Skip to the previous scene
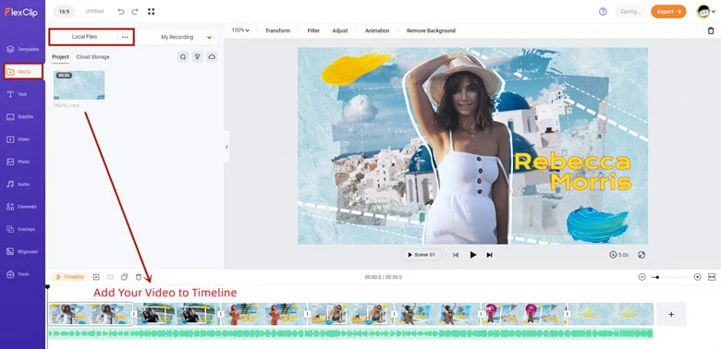The width and height of the screenshot is (721, 349). click(x=455, y=255)
